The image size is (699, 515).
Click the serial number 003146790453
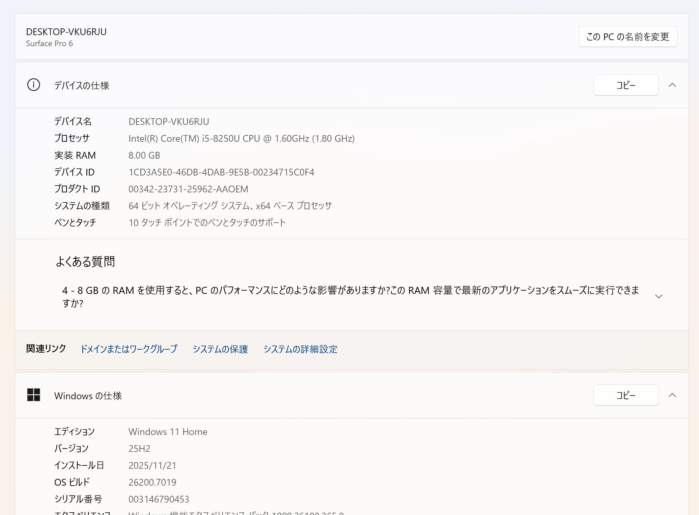point(159,499)
